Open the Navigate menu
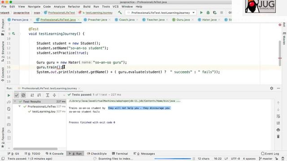Screen dimensions: 287x161 click(x=34, y=6)
